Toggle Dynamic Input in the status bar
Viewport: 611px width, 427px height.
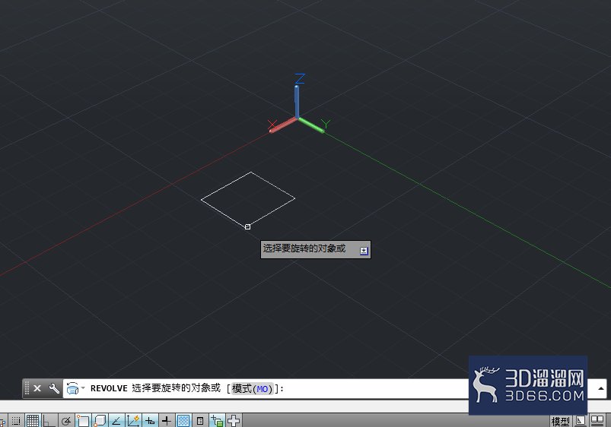pyautogui.click(x=150, y=421)
